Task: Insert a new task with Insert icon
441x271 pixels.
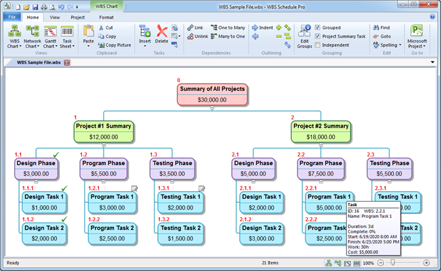Action: [x=145, y=31]
